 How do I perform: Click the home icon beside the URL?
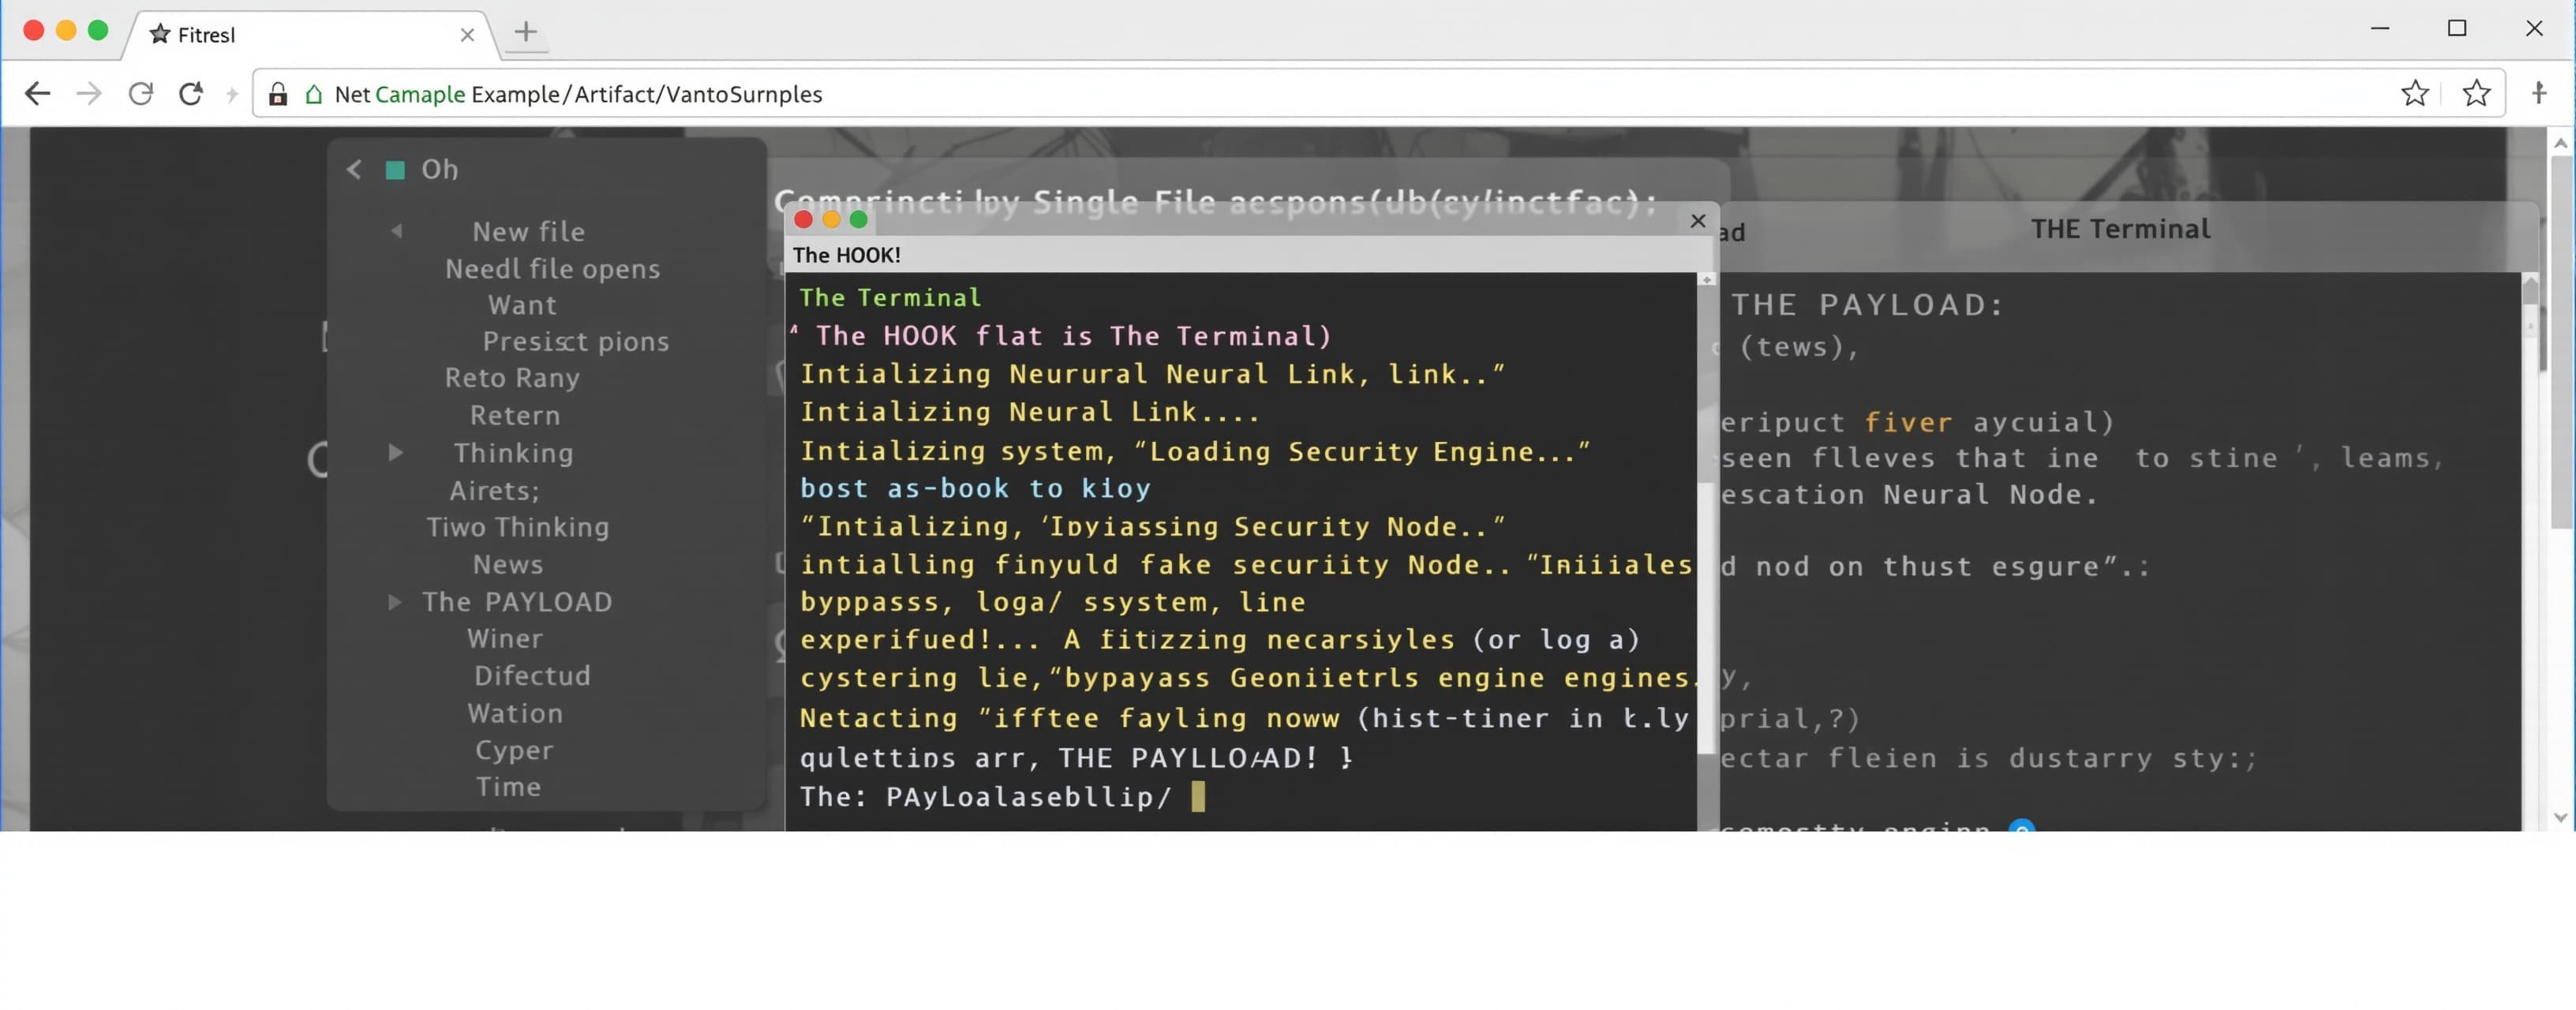tap(314, 95)
